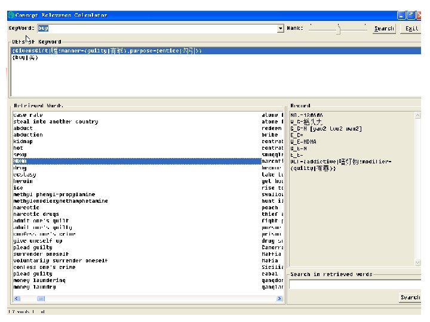This screenshot has width=430, height=322.
Task: Open the KeyWord combo box dropdown
Action: (280, 29)
